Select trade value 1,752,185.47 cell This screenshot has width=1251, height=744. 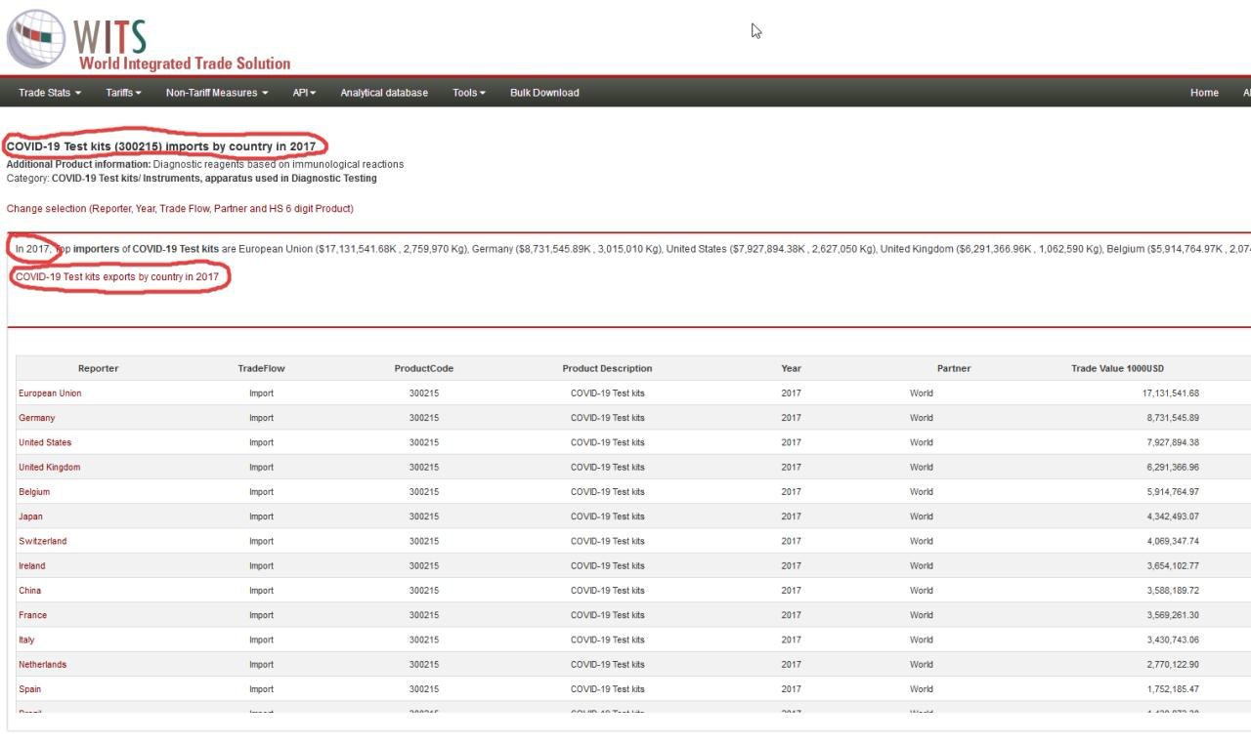pyautogui.click(x=1173, y=689)
